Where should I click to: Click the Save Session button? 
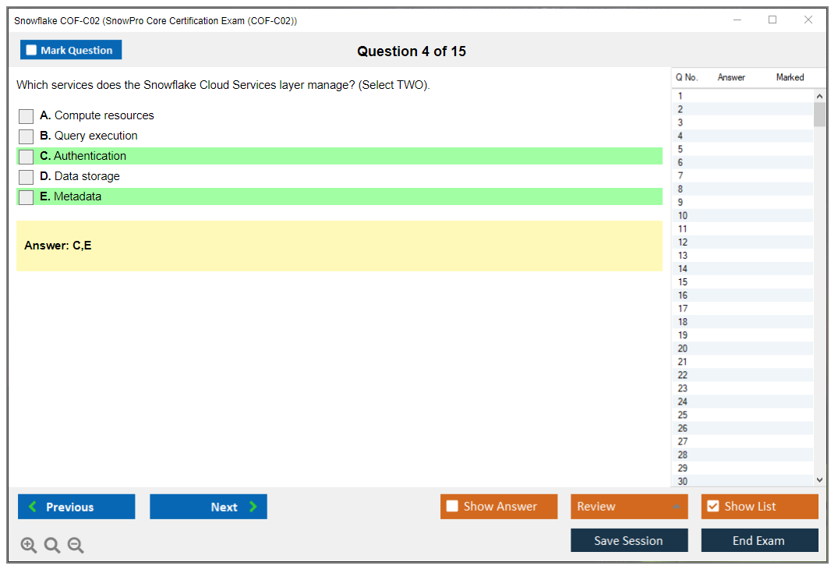point(629,540)
